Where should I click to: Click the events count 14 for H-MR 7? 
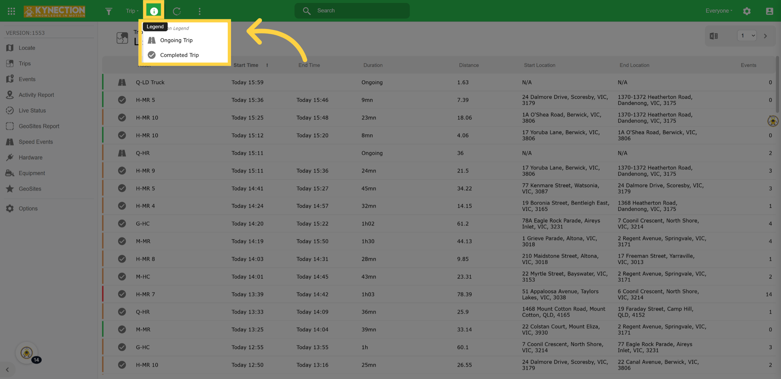pos(769,294)
